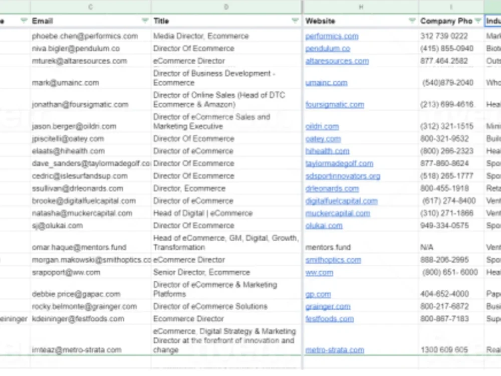Select cell jason.berger@oildri.com
Viewport: 501px width, 376px height.
[x=91, y=121]
